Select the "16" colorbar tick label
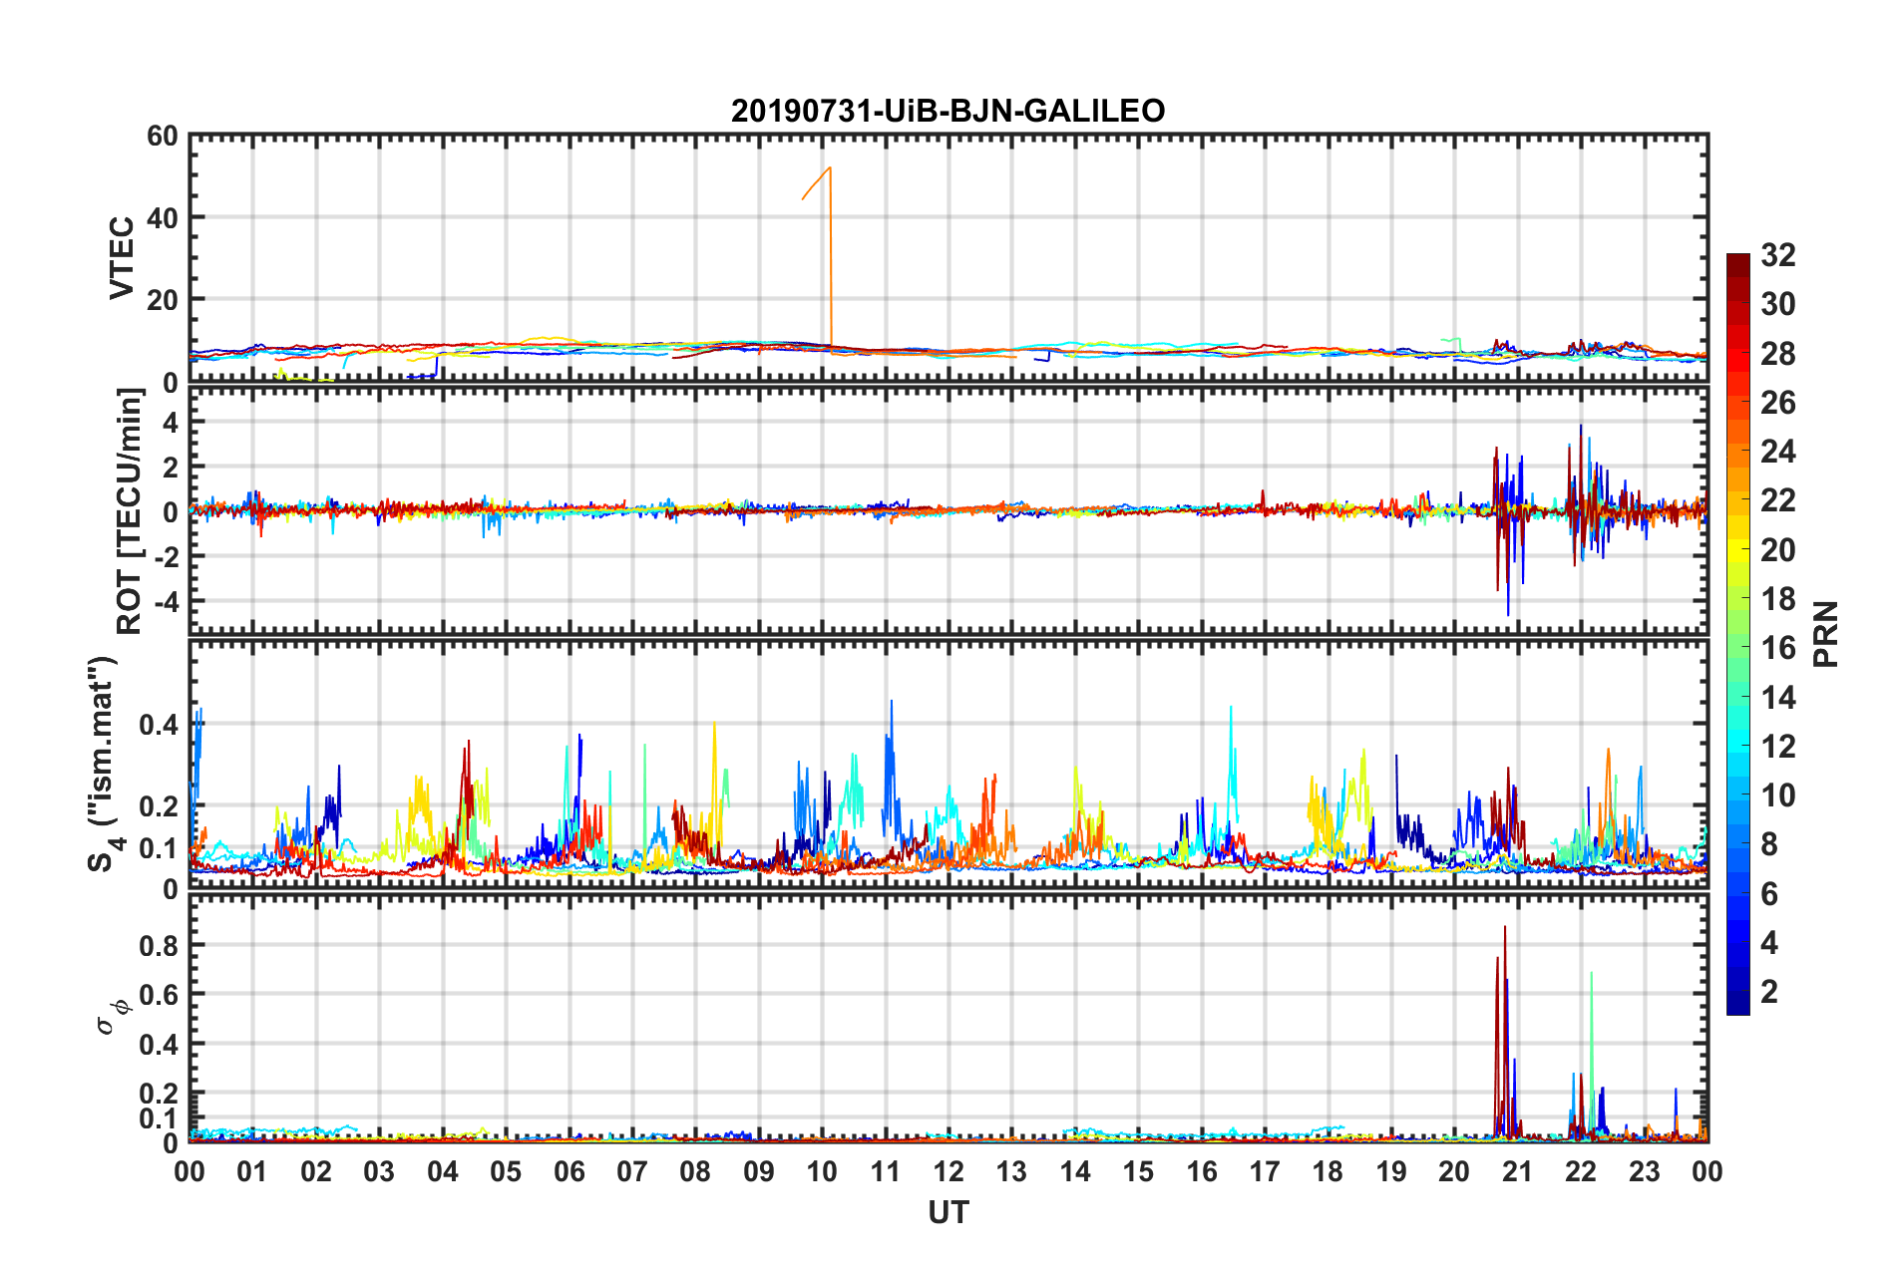This screenshot has height=1268, width=1897. [x=1777, y=648]
